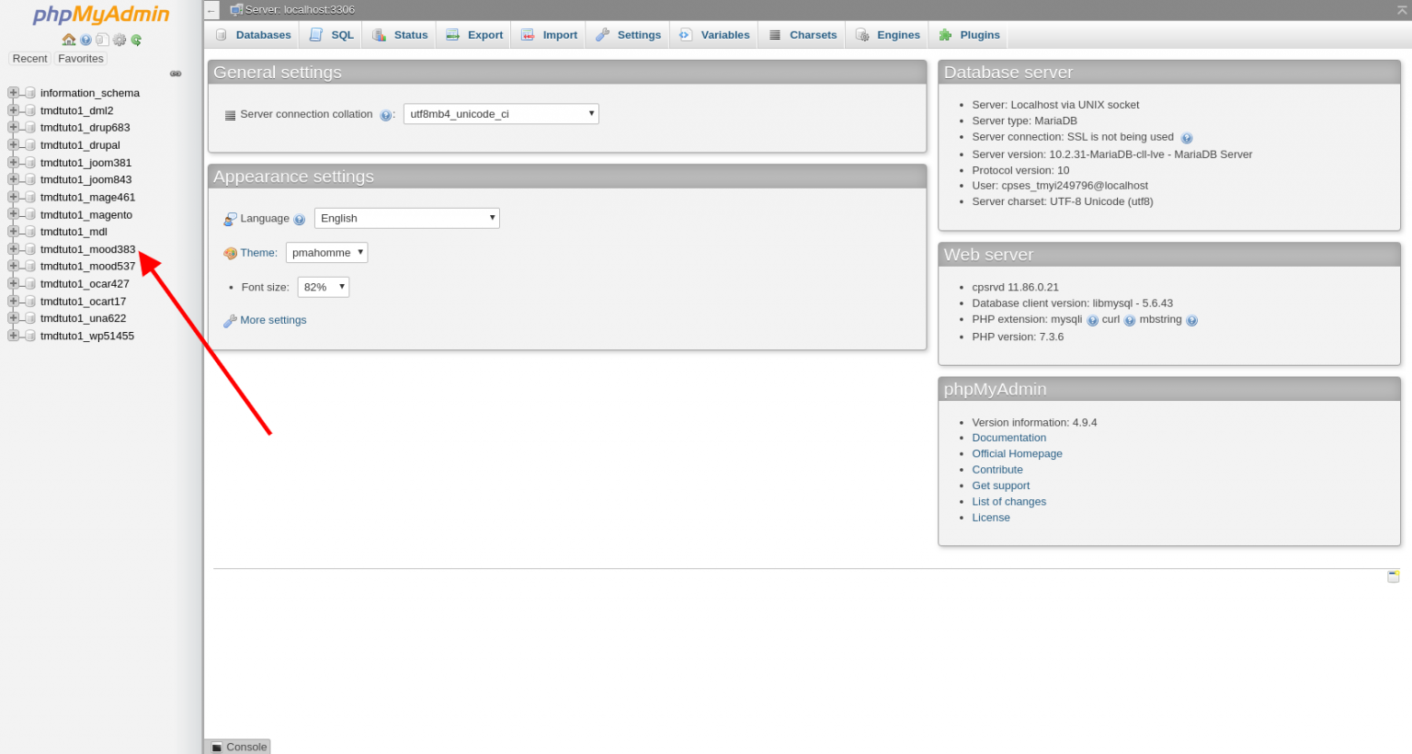This screenshot has width=1412, height=754.
Task: Click the More settings link
Action: (272, 319)
